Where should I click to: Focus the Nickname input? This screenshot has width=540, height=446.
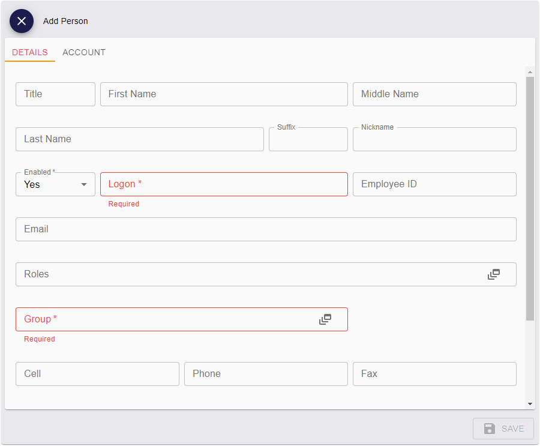[434, 140]
